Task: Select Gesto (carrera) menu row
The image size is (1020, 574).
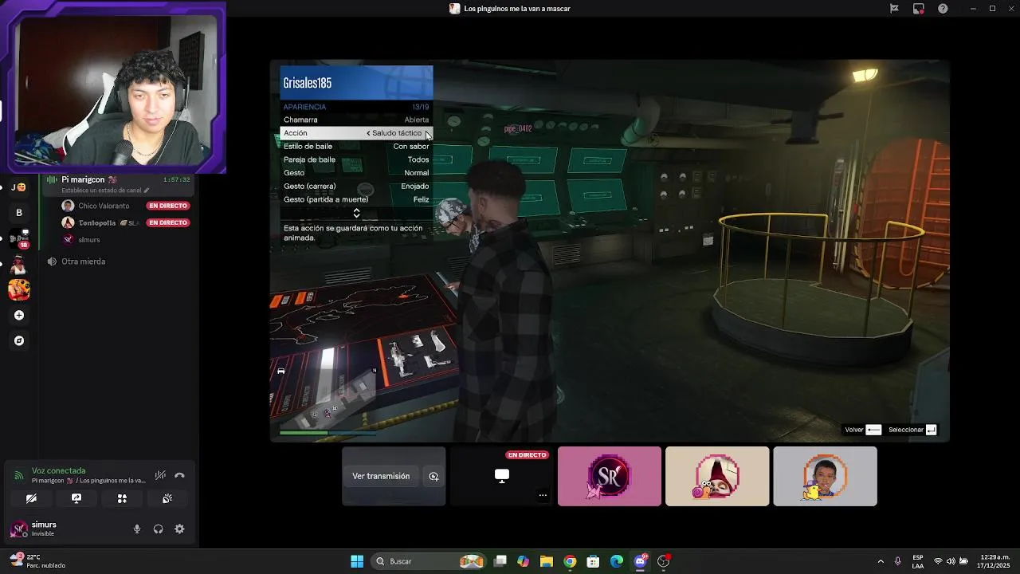Action: pyautogui.click(x=356, y=186)
